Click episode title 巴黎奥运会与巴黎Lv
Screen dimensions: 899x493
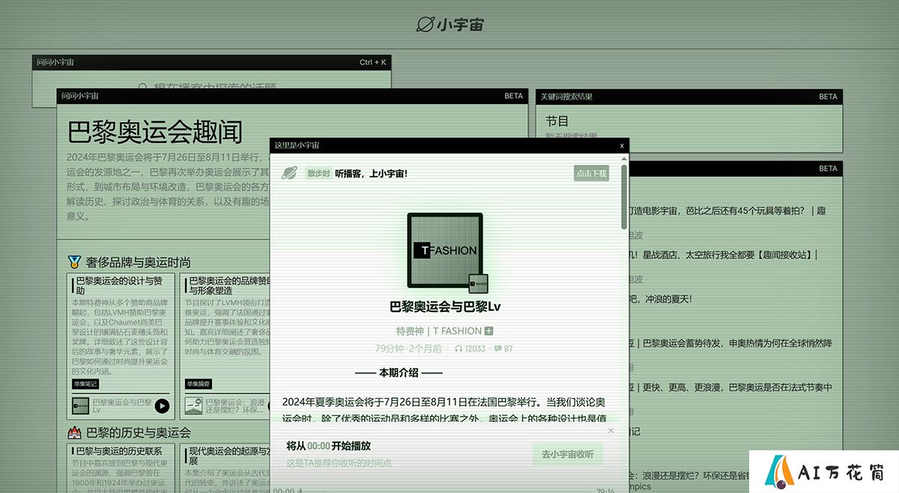click(x=445, y=307)
